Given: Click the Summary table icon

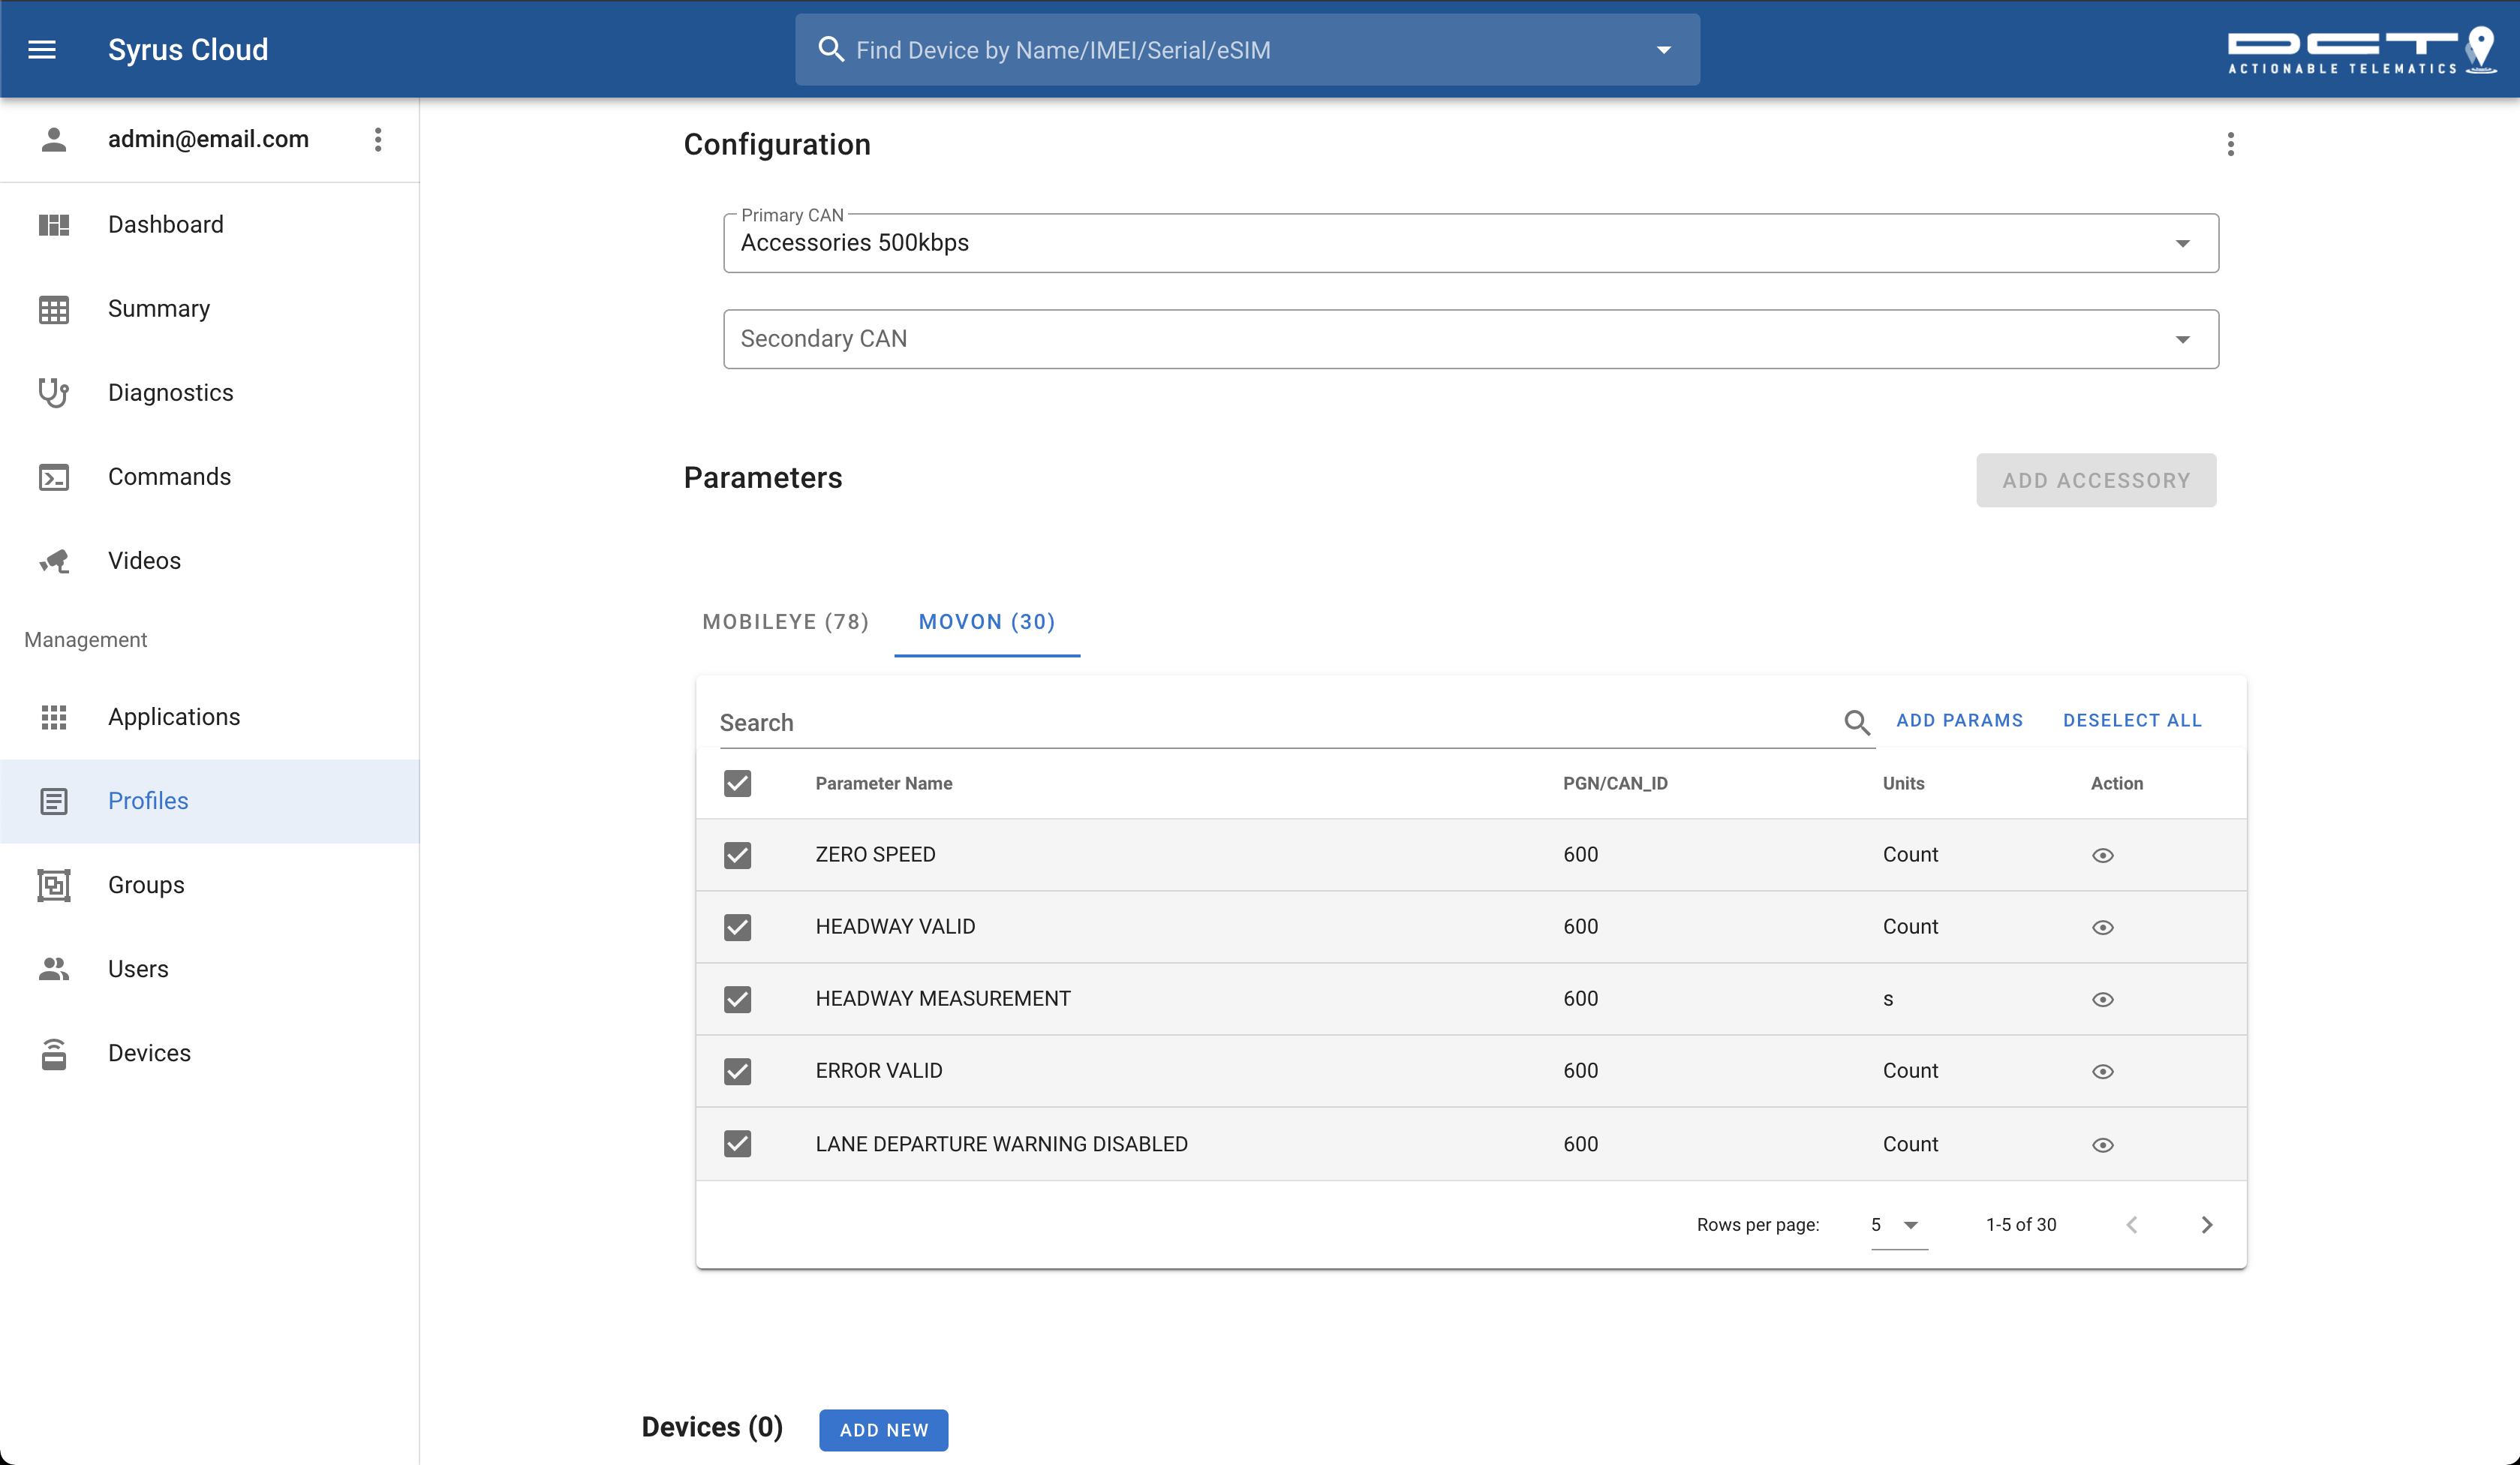Looking at the screenshot, I should click(x=54, y=309).
